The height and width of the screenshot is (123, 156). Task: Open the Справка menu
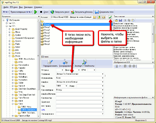coord(38,7)
